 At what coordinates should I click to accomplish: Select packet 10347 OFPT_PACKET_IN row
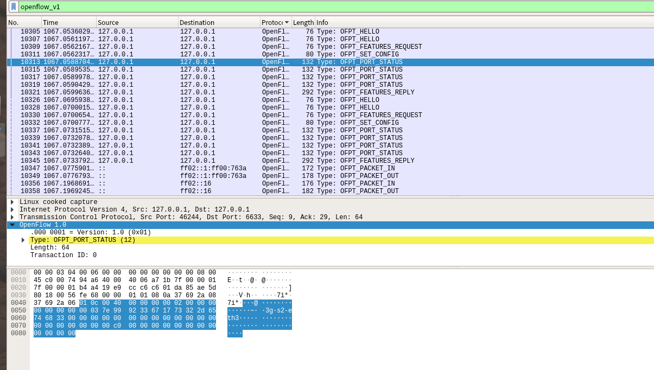[x=331, y=168]
